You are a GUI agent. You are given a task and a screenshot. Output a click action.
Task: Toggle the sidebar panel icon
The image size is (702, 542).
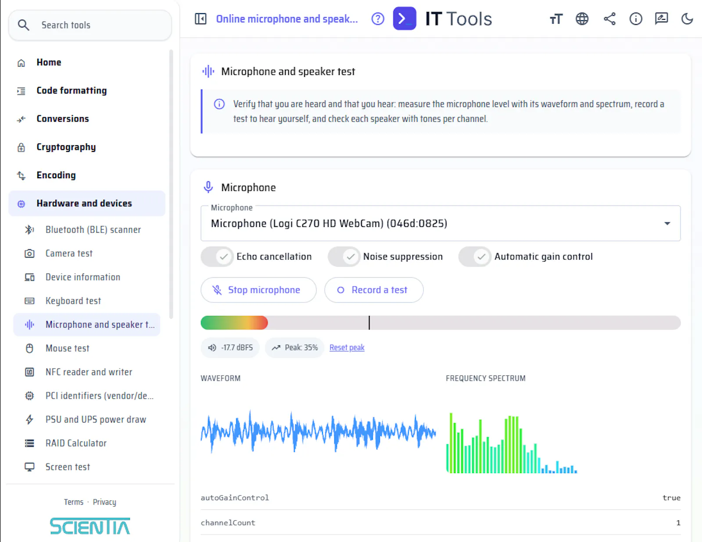[201, 19]
